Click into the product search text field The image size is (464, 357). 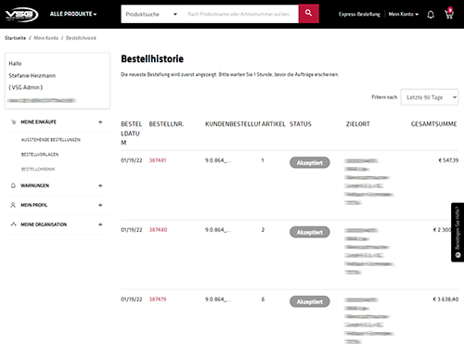click(x=239, y=14)
